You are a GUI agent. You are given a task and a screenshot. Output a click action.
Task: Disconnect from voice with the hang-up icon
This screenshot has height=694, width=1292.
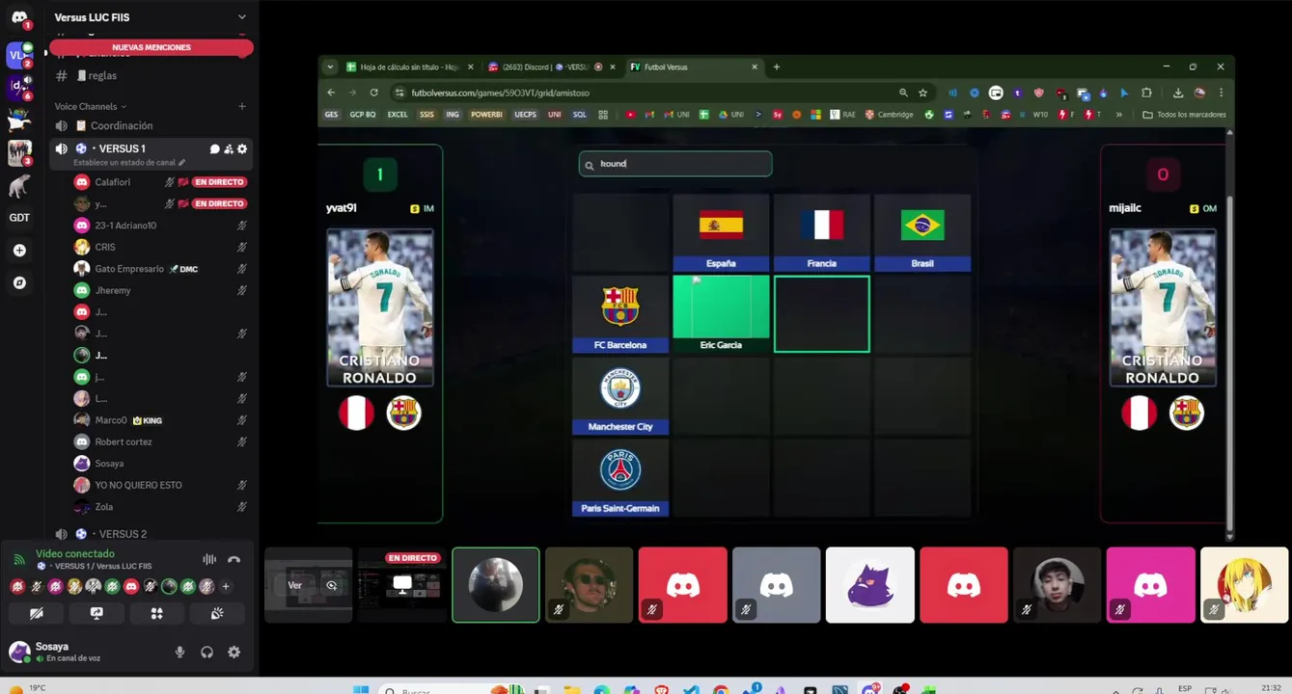[234, 560]
